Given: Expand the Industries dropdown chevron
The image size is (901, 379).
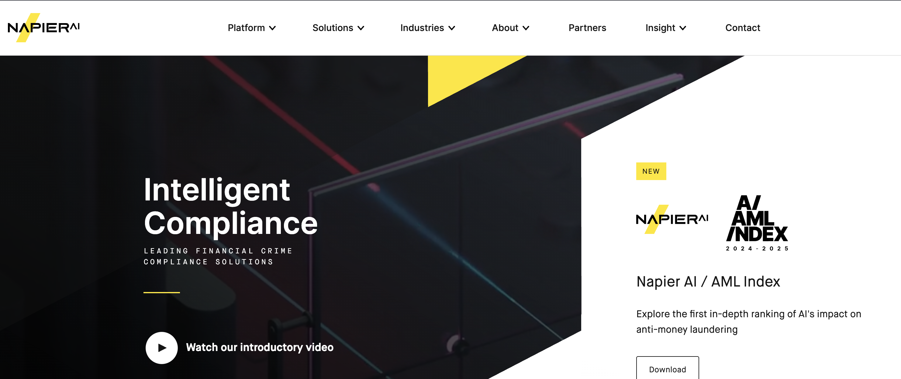Looking at the screenshot, I should coord(452,28).
